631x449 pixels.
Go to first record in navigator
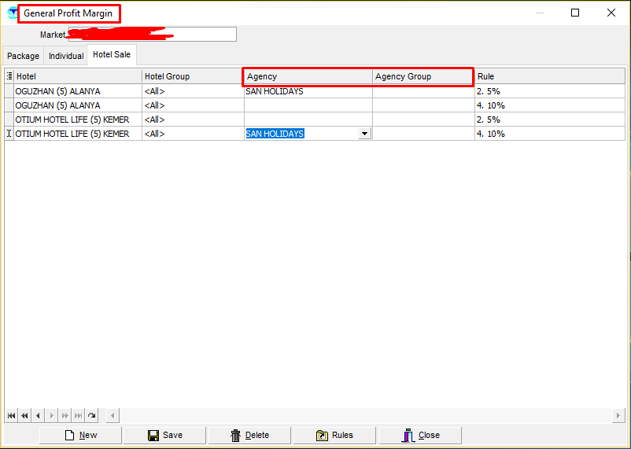pos(11,415)
